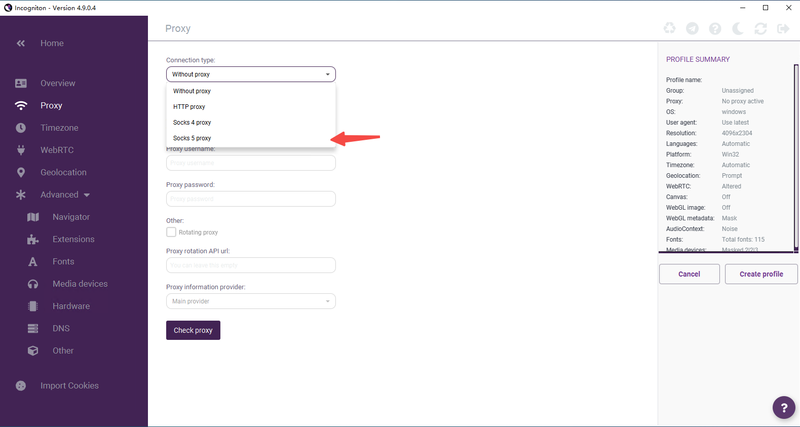
Task: Collapse the Advanced section in the sidebar
Action: coord(87,195)
